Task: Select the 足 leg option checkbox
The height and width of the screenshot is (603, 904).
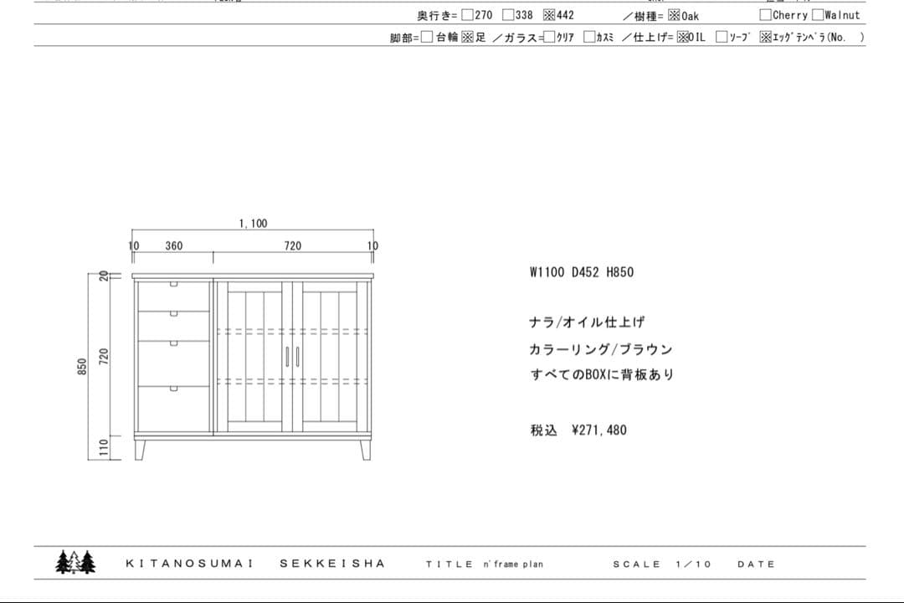Action: (467, 38)
